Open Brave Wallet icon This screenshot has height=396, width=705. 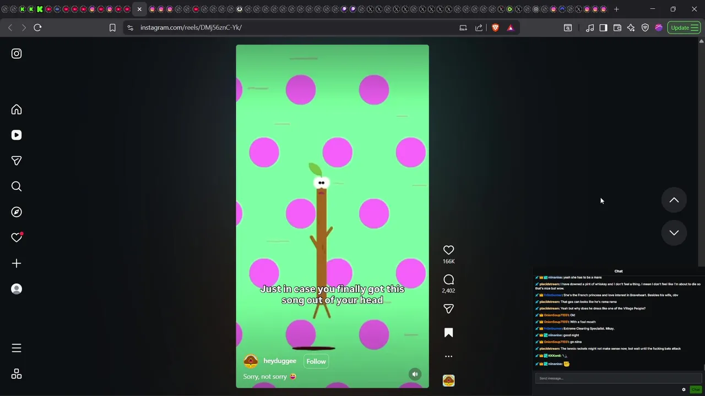[x=617, y=28]
